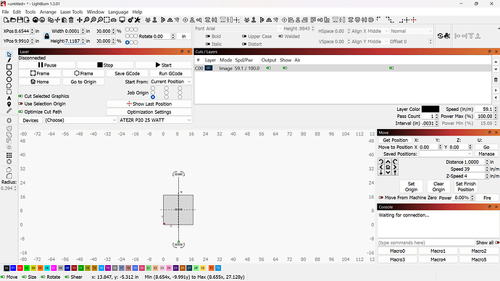
Task: Open Settings gears icon
Action: (130, 20)
